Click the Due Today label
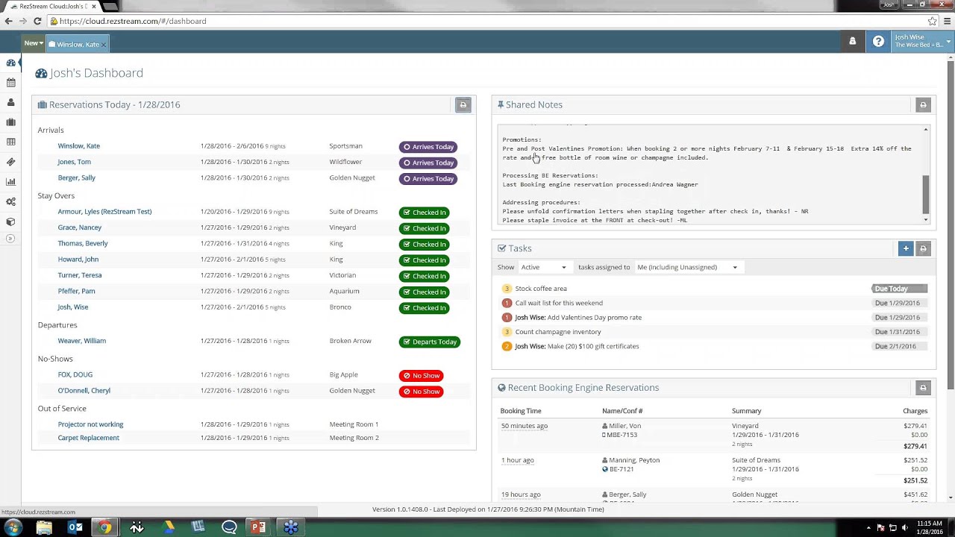Viewport: 955px width, 537px height. tap(899, 289)
